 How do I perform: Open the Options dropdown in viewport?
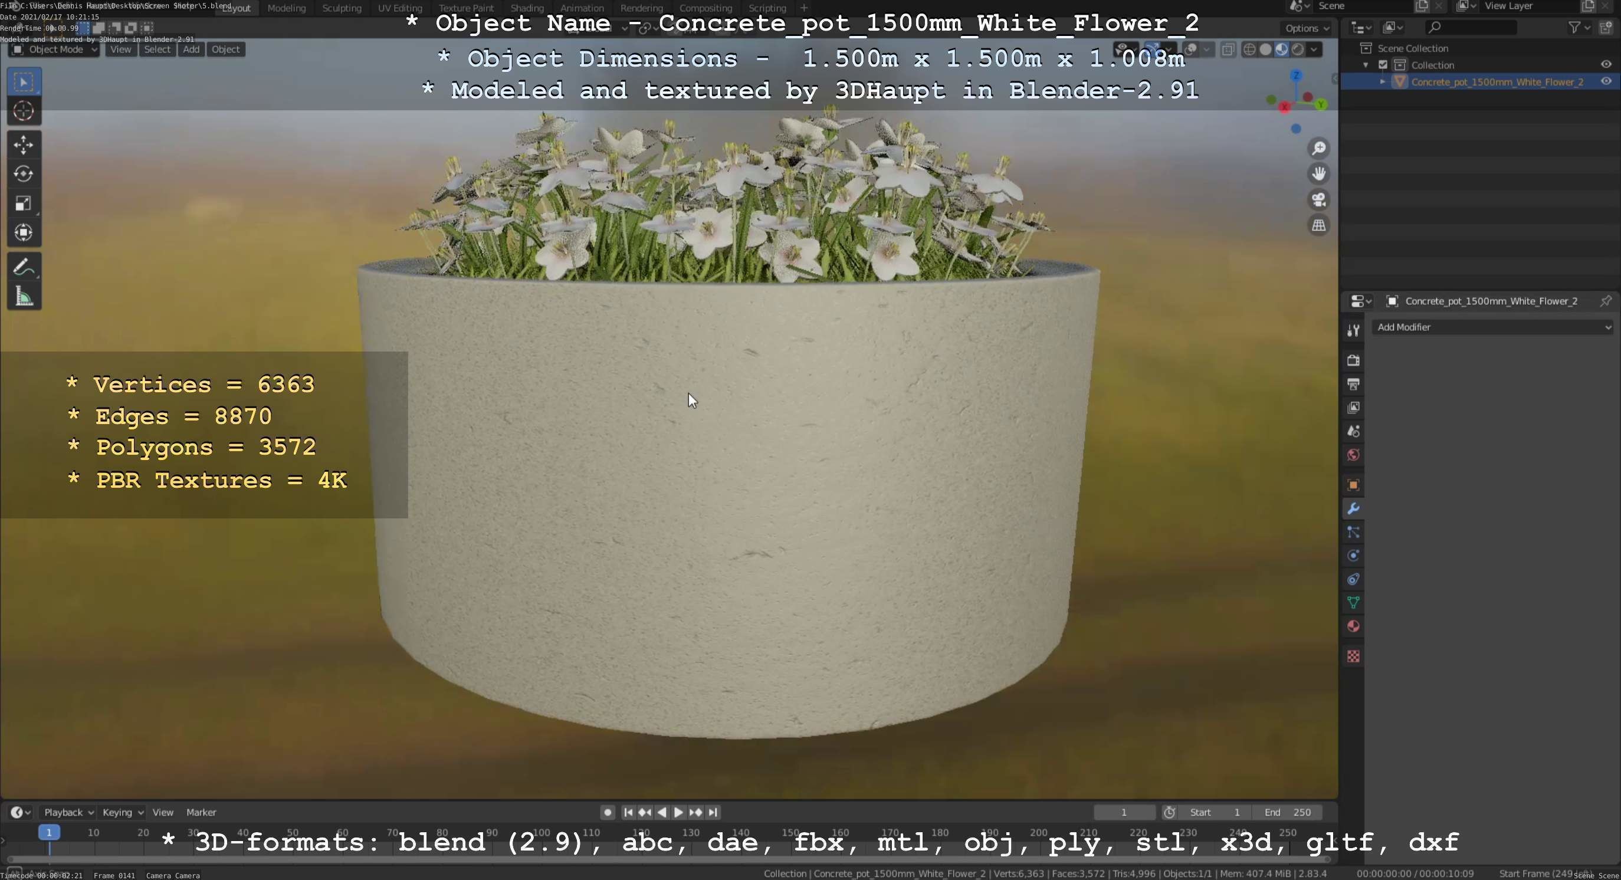[x=1307, y=28]
